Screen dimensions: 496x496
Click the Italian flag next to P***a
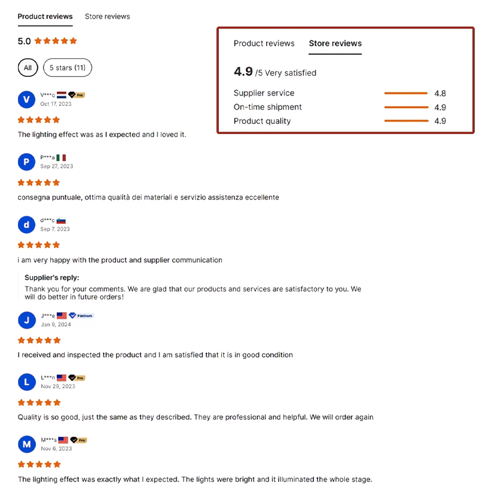point(61,157)
